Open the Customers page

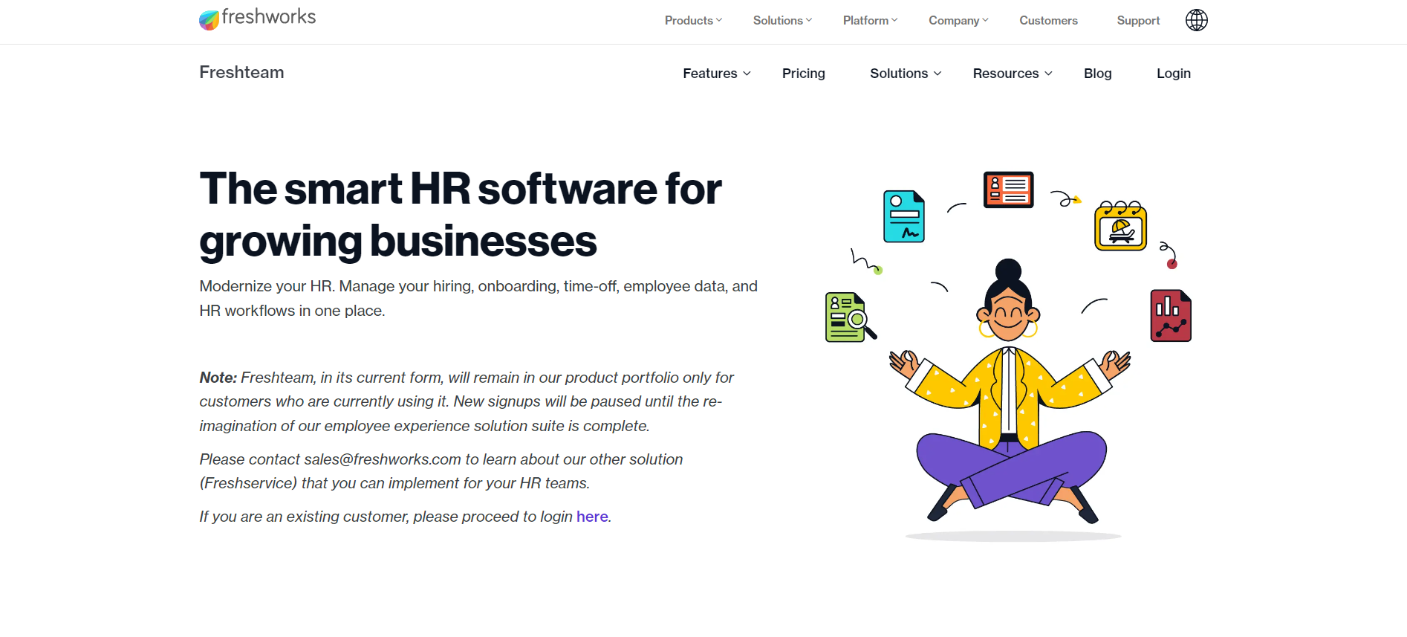pos(1047,21)
